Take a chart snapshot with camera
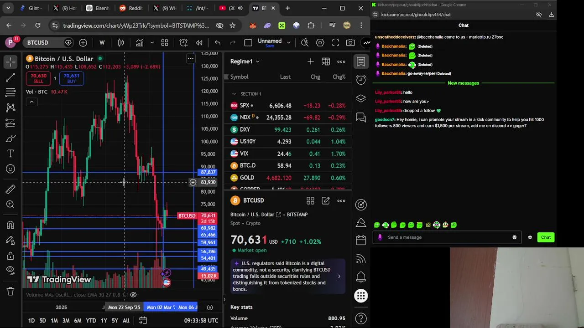584x328 pixels. pos(350,42)
